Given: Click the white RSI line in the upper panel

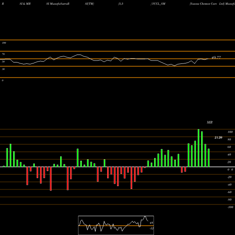Looking at the screenshot, I should click(104, 60).
